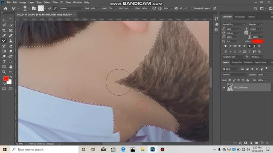This screenshot has height=153, width=273.
Task: Open the Brush Settings panel icon
Action: coord(34,8)
